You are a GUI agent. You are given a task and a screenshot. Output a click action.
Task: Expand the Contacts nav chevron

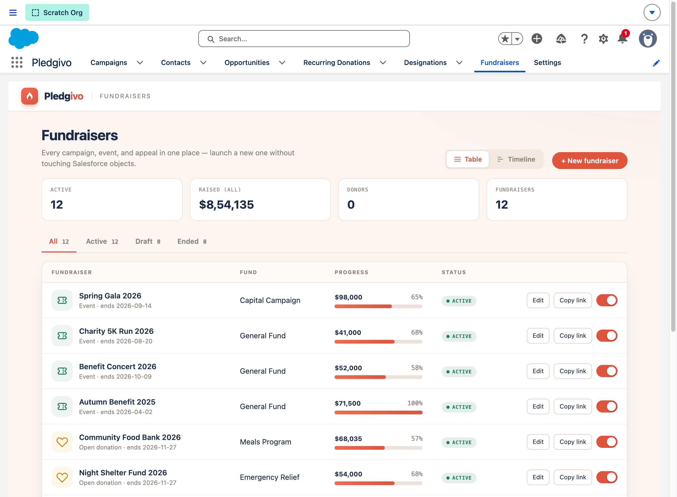click(203, 63)
